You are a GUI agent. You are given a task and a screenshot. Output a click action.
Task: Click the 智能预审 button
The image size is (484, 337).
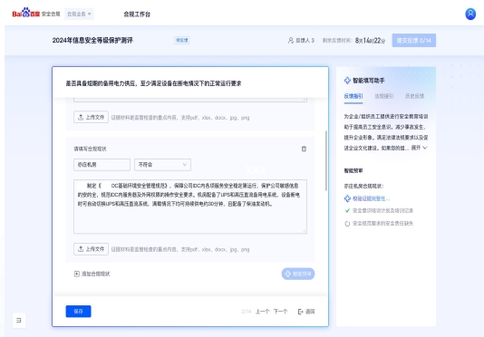click(x=298, y=274)
